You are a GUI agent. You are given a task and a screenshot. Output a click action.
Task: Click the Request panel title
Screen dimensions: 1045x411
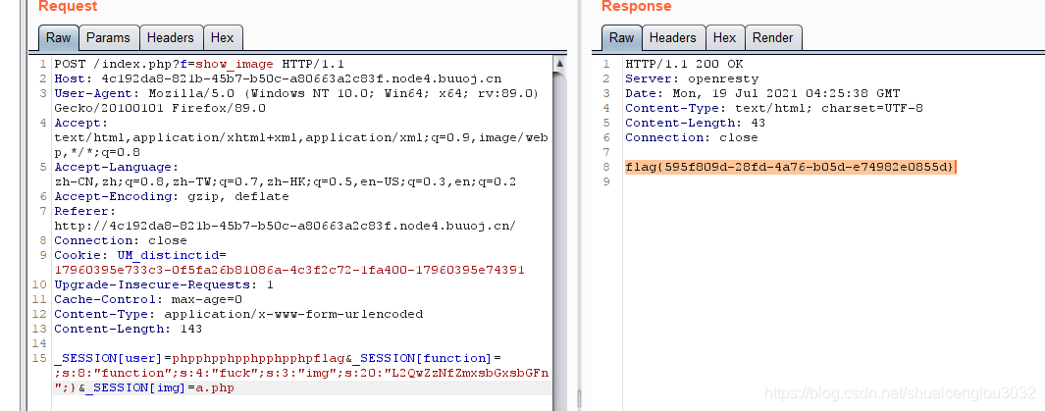(68, 7)
